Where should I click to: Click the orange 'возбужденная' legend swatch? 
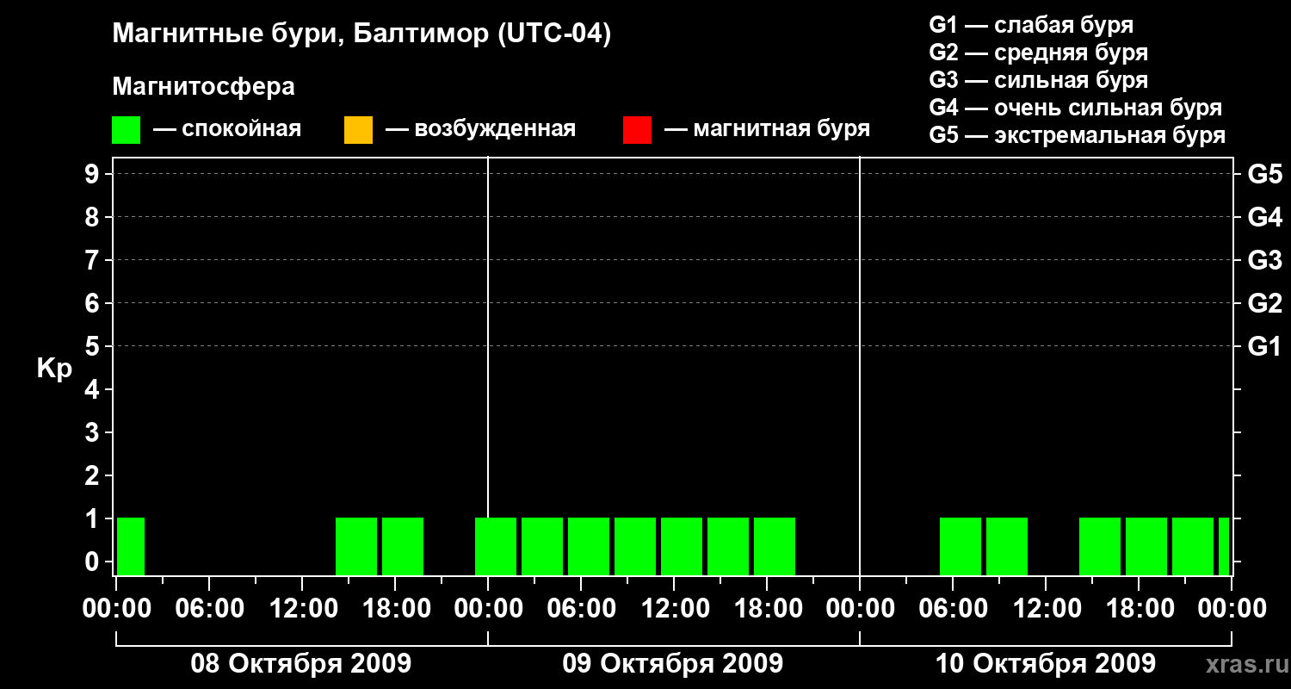[x=358, y=130]
